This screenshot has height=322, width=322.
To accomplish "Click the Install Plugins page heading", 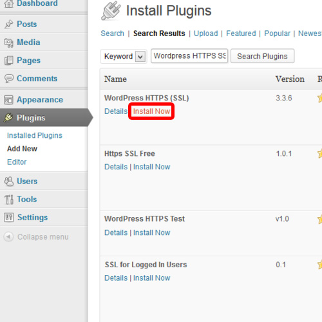I will [x=169, y=11].
